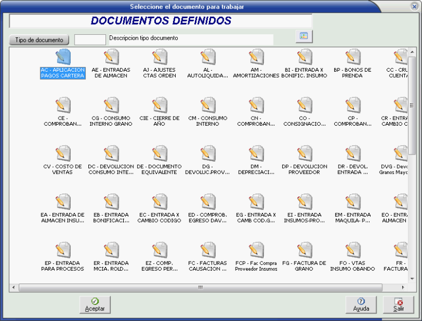Exit using the Salir button
The height and width of the screenshot is (321, 422).
click(x=399, y=305)
